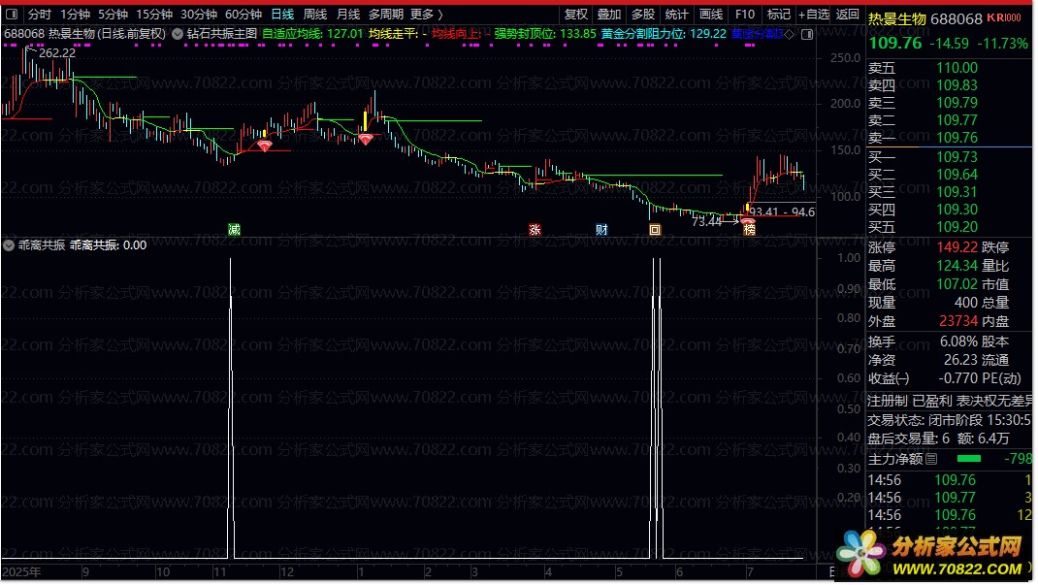Click the red 涨 event marker
This screenshot has height=585, width=1038.
(x=535, y=230)
